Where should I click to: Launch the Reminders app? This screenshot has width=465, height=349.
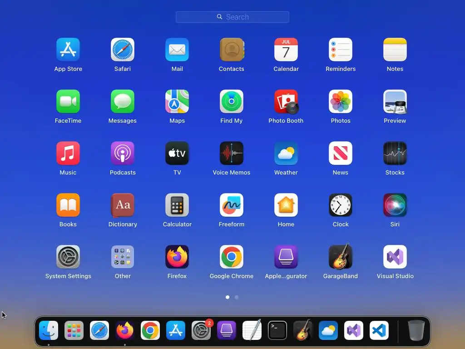point(341,49)
